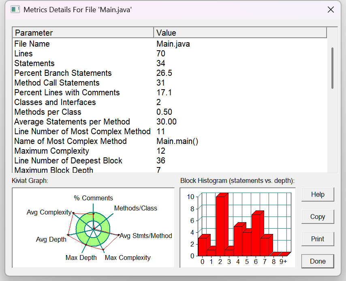
Task: Select 'Methods per Class' row
Action: pyautogui.click(x=169, y=112)
